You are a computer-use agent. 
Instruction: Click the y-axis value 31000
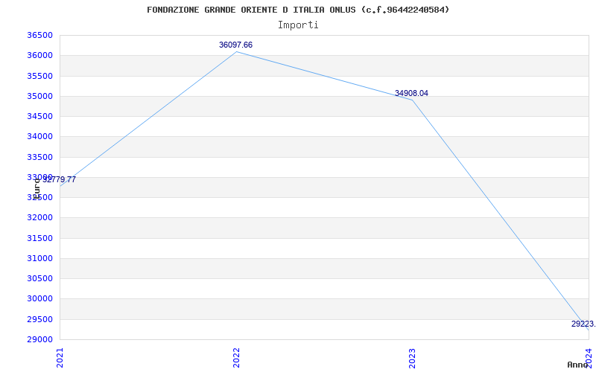point(39,258)
